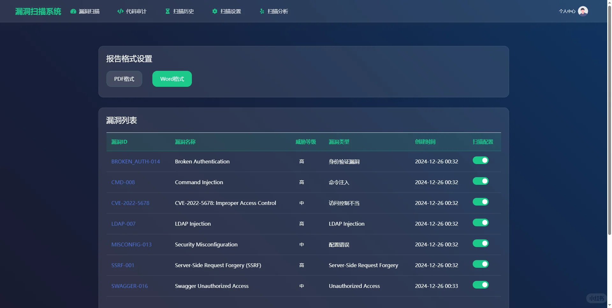612x308 pixels.
Task: Click the 漏洞扫描系统 site logo title
Action: coord(38,11)
